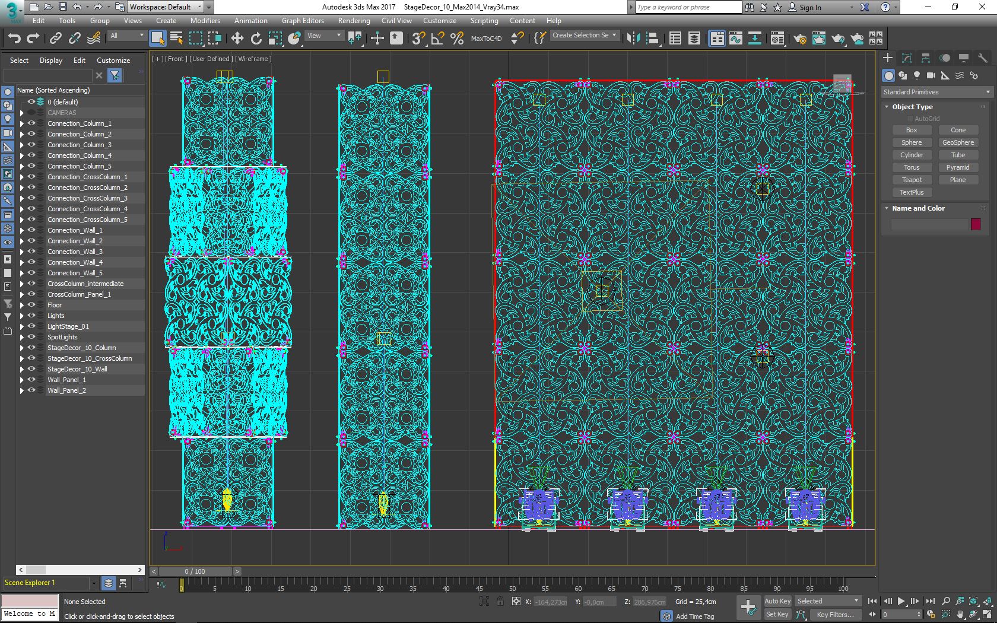Click the object color swatch
The image size is (997, 623).
coord(976,224)
